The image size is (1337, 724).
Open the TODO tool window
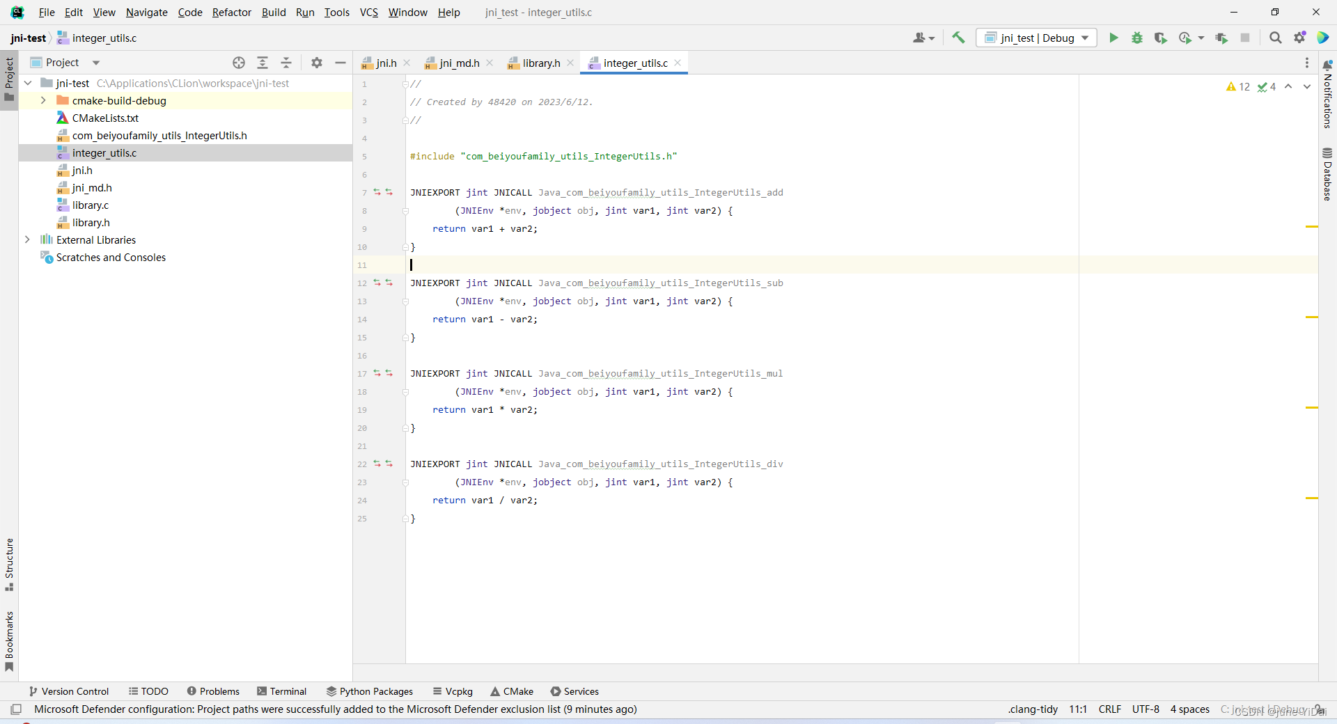coord(148,691)
